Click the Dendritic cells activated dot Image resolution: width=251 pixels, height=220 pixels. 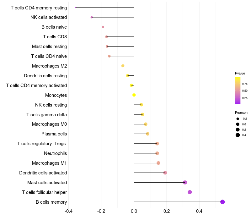165,173
